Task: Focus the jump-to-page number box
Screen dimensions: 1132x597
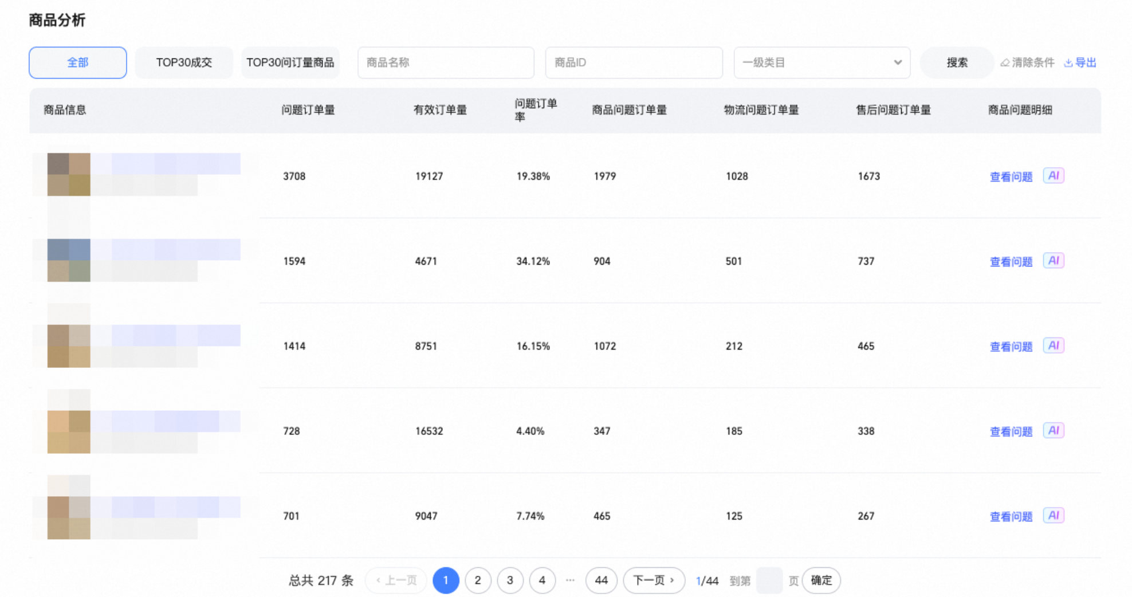Action: 769,580
